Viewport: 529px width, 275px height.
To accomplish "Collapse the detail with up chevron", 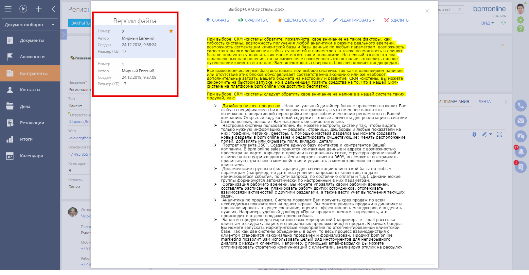I will (x=502, y=45).
